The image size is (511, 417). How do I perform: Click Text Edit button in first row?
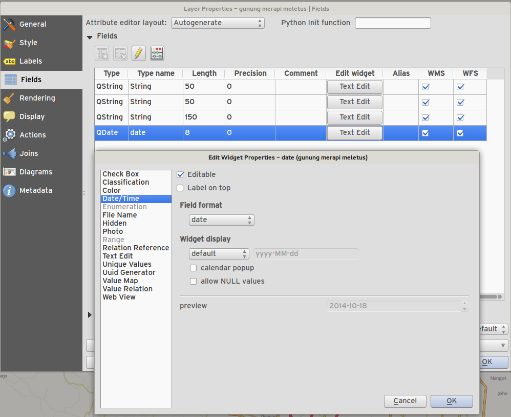(354, 87)
